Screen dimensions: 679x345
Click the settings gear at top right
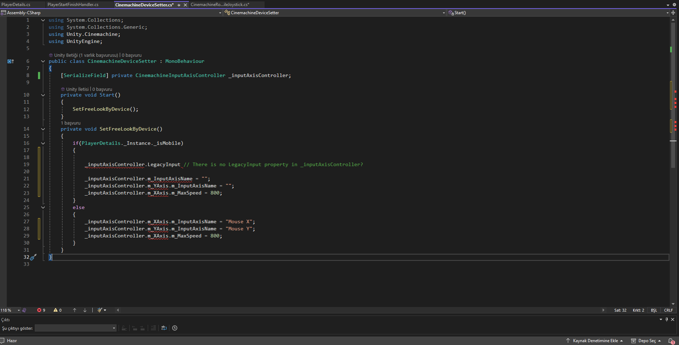(x=674, y=5)
